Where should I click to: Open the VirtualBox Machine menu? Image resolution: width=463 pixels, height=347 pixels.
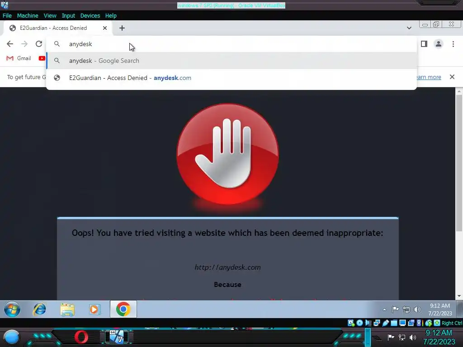(28, 16)
